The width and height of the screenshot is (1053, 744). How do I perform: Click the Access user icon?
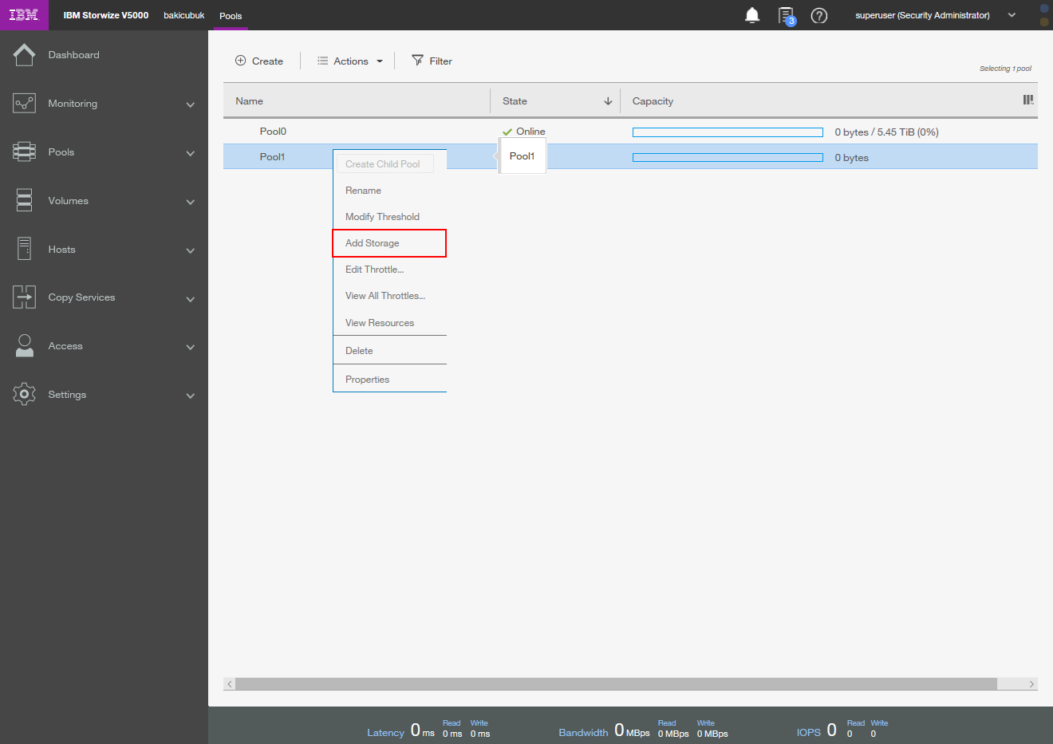(25, 346)
